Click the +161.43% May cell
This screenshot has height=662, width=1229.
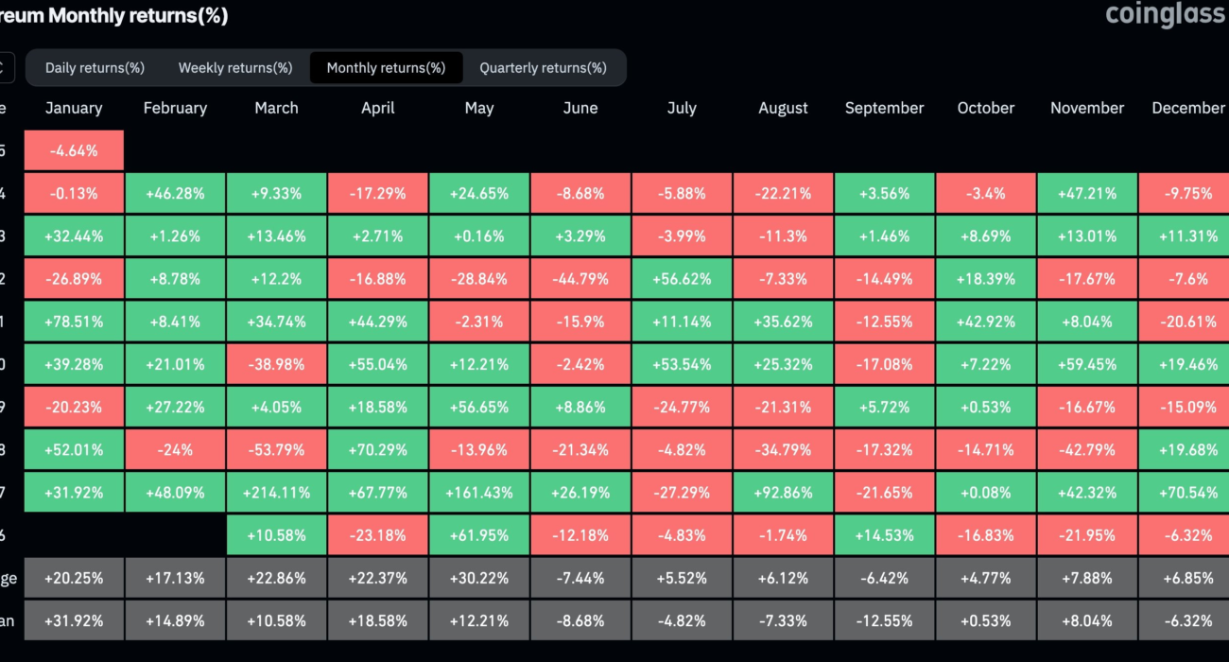click(x=479, y=493)
